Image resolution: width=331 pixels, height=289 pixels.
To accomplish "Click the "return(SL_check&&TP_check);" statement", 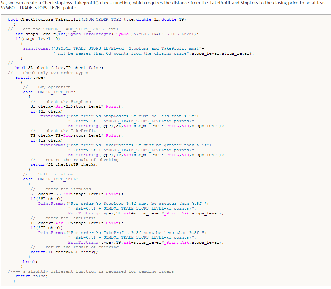I will (x=65, y=165).
